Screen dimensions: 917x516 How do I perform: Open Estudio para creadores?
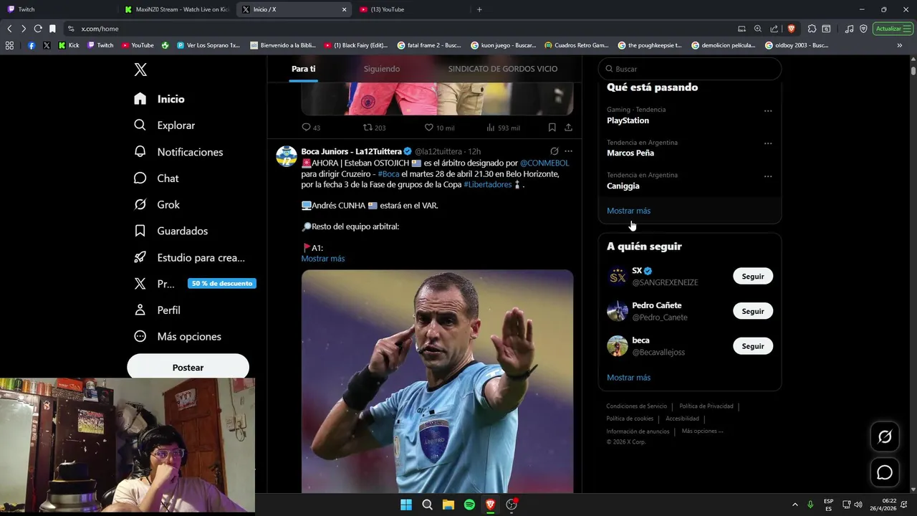pyautogui.click(x=189, y=257)
